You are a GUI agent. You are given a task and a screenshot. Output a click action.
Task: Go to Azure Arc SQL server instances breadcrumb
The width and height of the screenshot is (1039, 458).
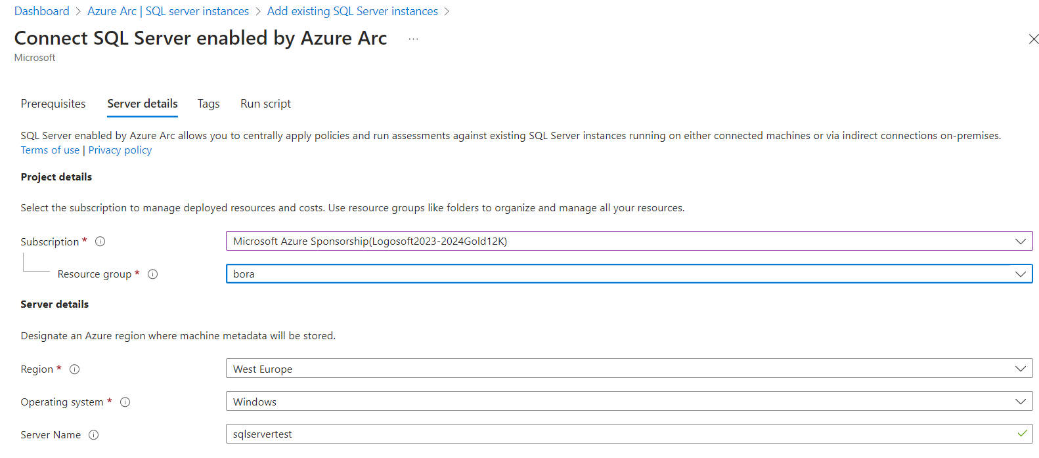click(x=168, y=11)
